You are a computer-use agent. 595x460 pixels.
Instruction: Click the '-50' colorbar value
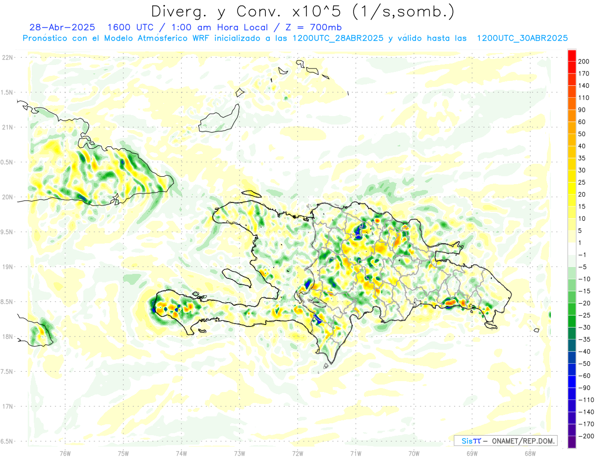coord(584,363)
